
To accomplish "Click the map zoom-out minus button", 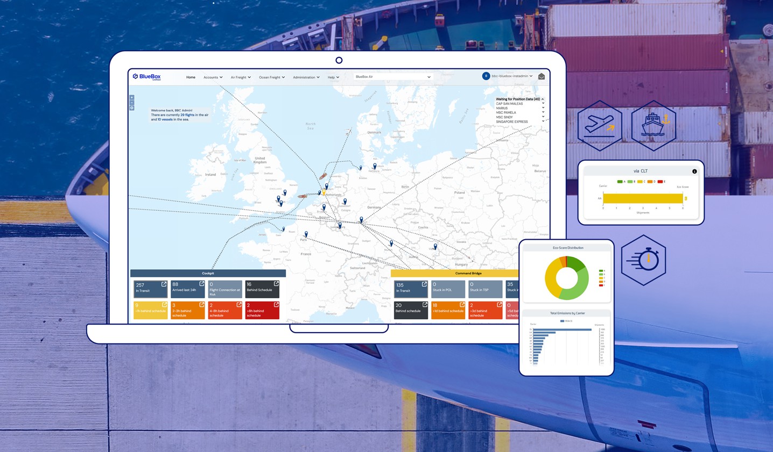I will click(x=132, y=103).
